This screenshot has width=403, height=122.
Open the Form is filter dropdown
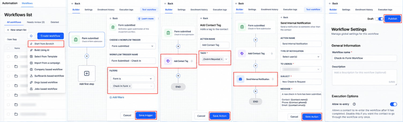pos(133,79)
